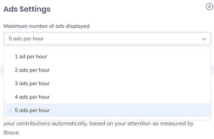Click the circled X icon at top right
The height and width of the screenshot is (139, 214).
pos(209,7)
